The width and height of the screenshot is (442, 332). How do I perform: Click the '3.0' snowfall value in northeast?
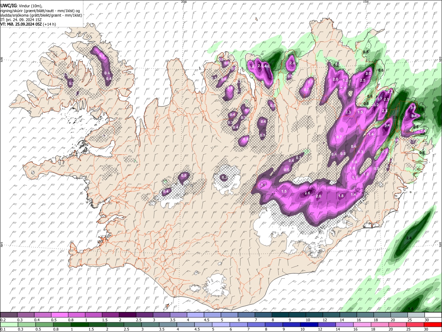coord(368,73)
